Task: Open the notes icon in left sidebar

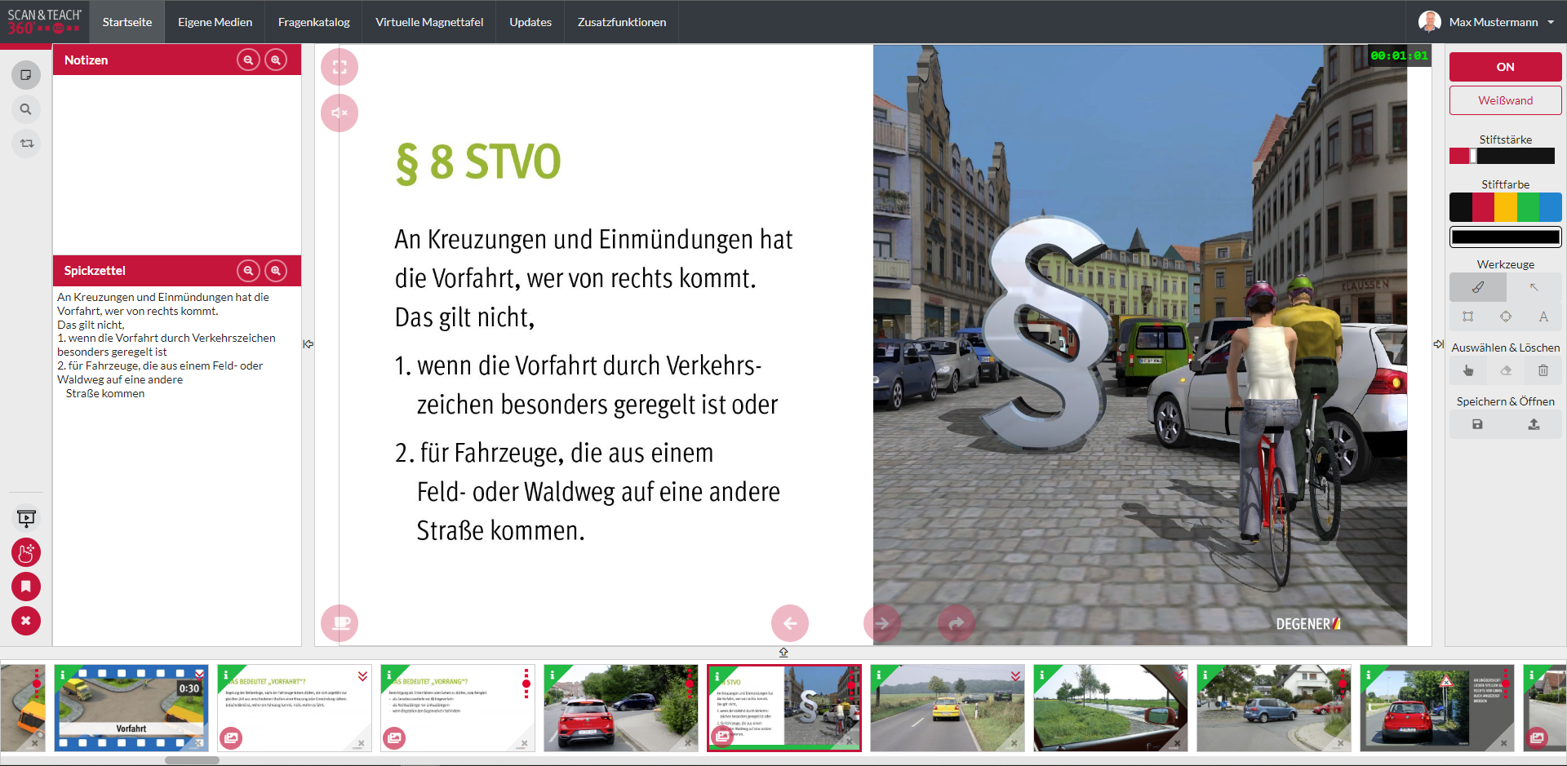Action: click(26, 75)
